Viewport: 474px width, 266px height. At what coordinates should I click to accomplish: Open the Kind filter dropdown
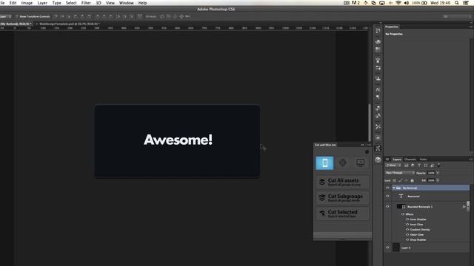tap(393, 166)
